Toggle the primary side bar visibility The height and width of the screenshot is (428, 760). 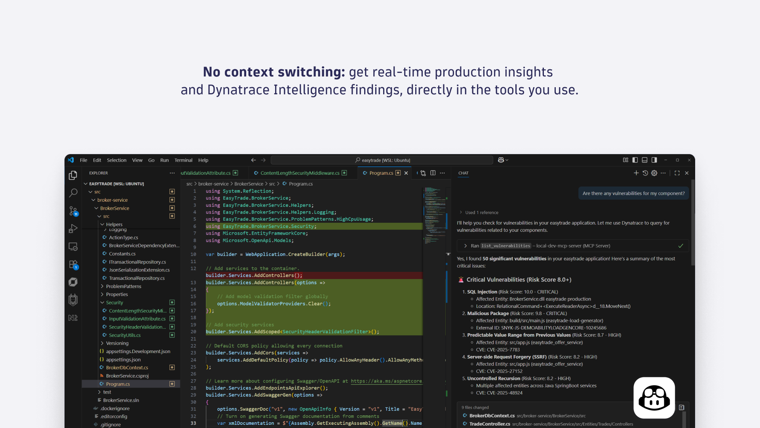635,160
